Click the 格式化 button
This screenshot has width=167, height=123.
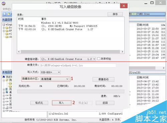pyautogui.click(x=39, y=103)
